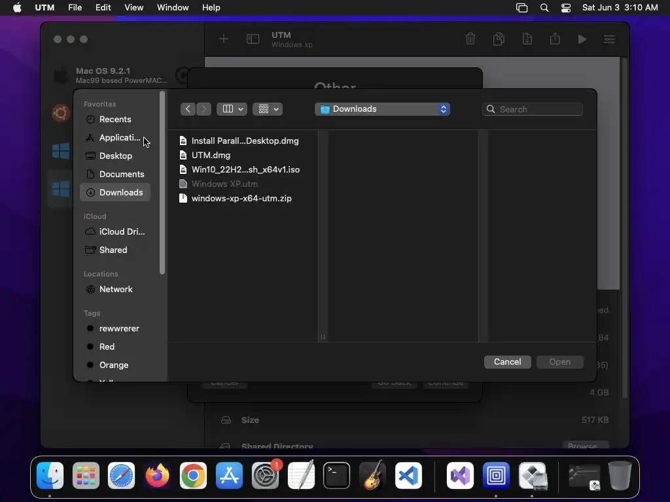Open App Store from the Dock
The height and width of the screenshot is (502, 670).
click(229, 476)
